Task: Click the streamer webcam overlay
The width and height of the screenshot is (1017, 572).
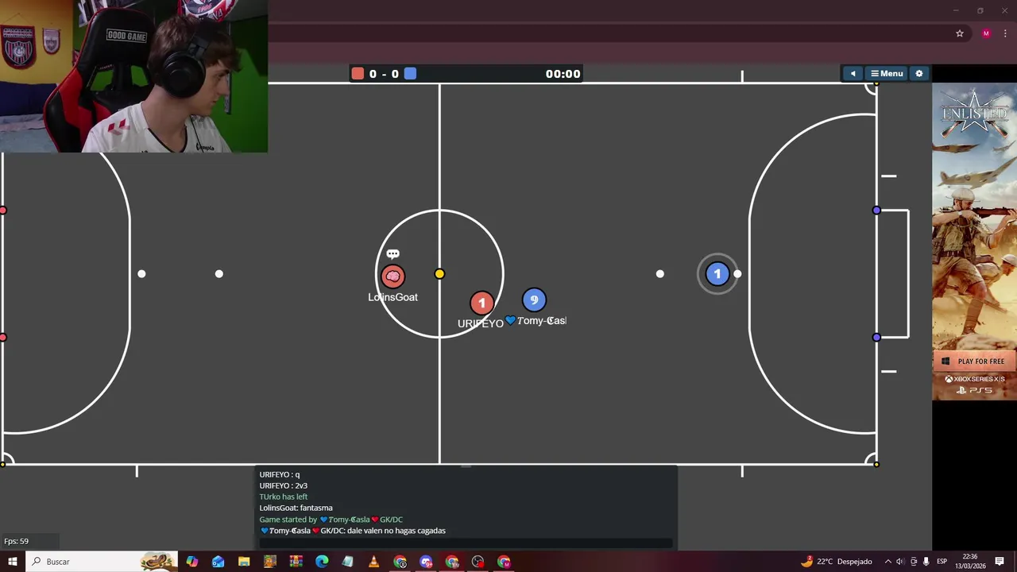Action: click(x=133, y=76)
